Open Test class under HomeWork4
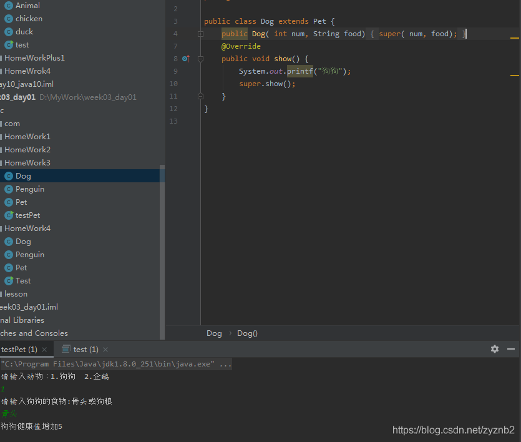The width and height of the screenshot is (521, 442). coord(23,281)
